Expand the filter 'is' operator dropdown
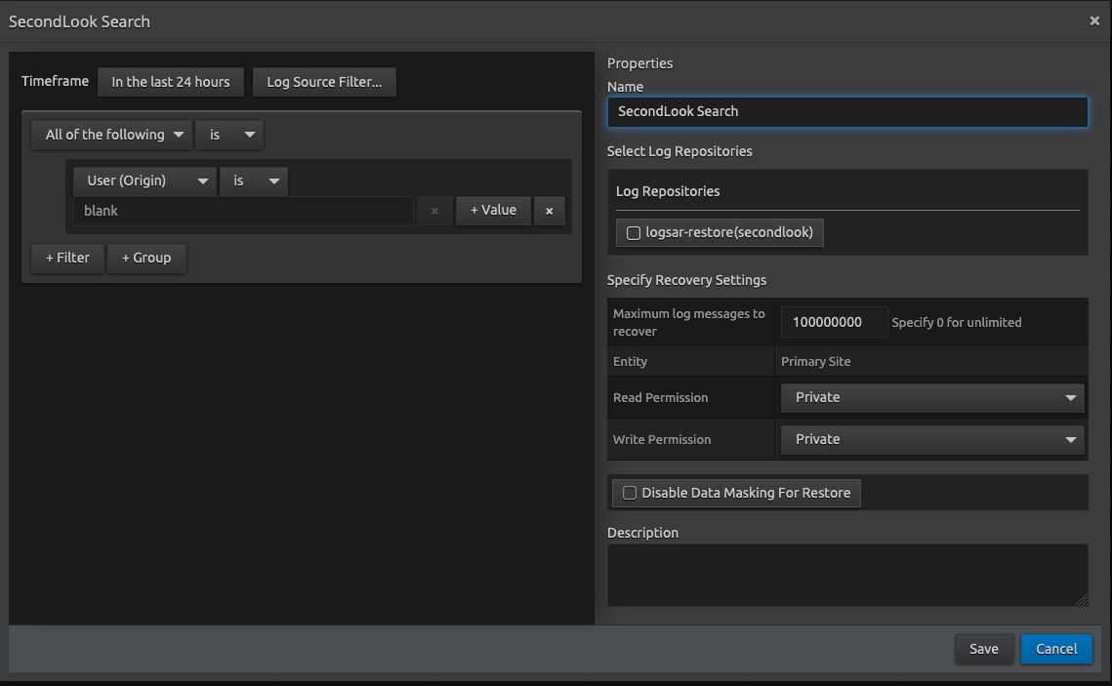This screenshot has width=1112, height=686. (253, 181)
